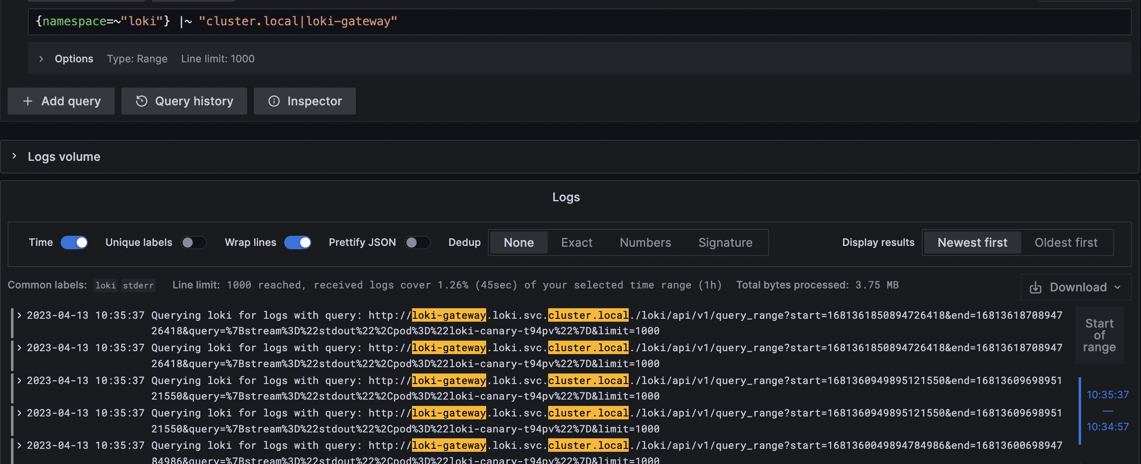Click the Dedup label
The image size is (1141, 464).
click(x=464, y=243)
